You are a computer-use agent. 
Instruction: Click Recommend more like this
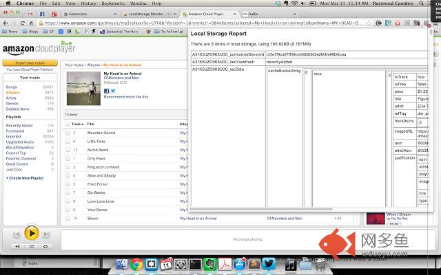click(x=126, y=97)
